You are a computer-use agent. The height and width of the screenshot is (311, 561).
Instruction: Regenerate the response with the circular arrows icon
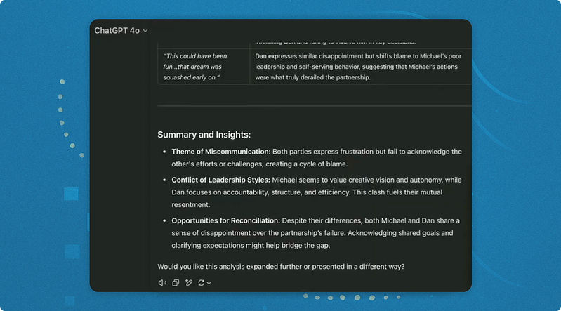tap(202, 283)
